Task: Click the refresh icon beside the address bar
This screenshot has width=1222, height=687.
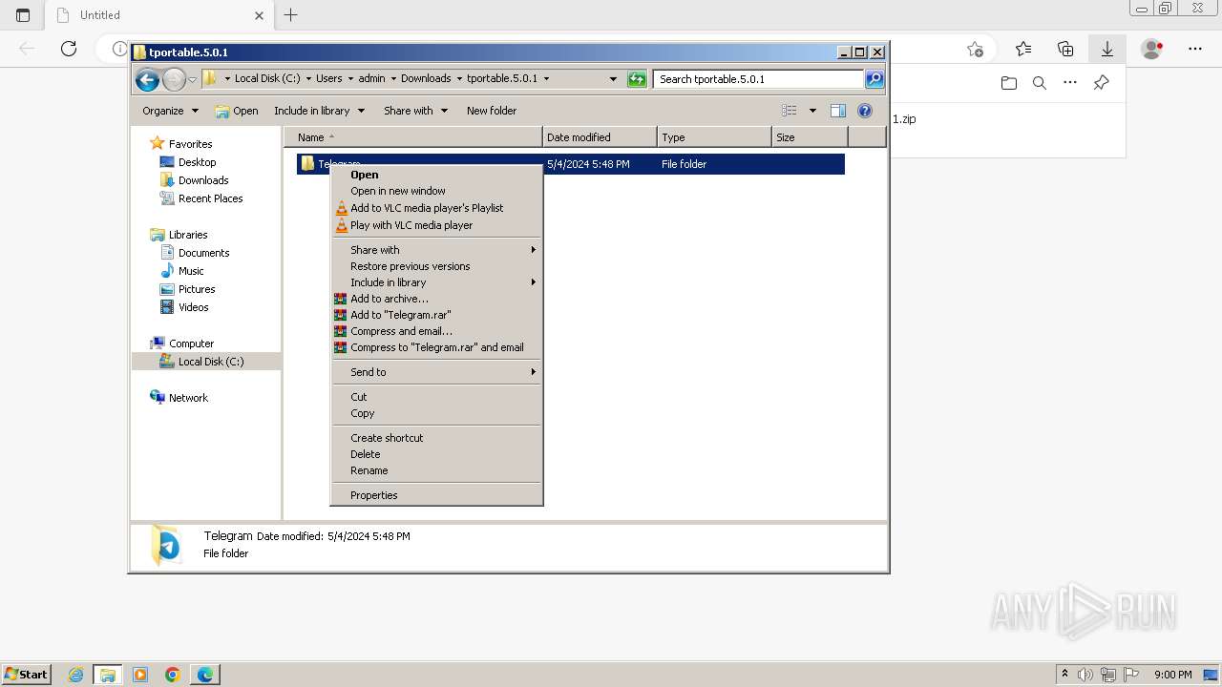Action: click(637, 79)
